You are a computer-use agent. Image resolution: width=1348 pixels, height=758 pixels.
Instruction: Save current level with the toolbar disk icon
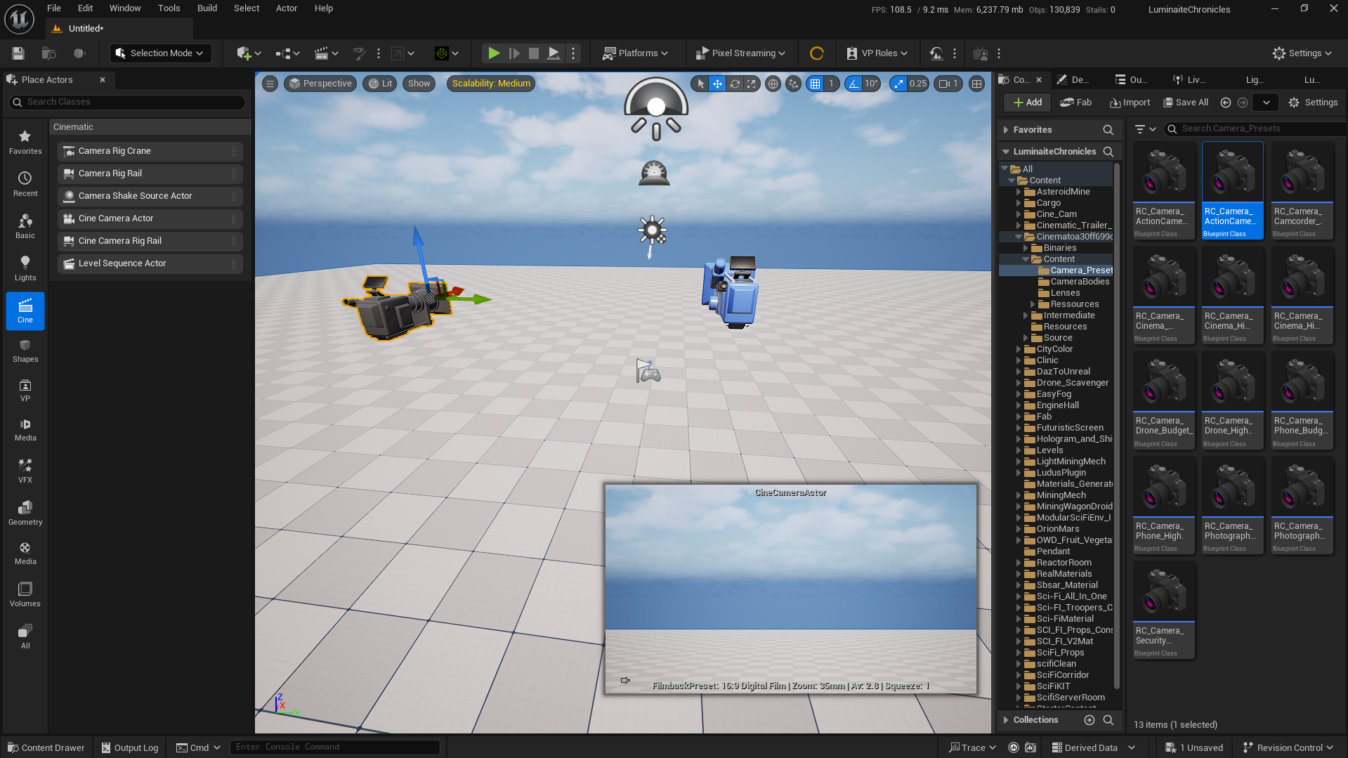(x=18, y=53)
